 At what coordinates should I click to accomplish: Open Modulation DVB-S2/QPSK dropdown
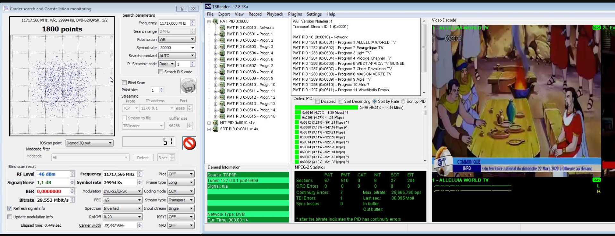coord(122,191)
